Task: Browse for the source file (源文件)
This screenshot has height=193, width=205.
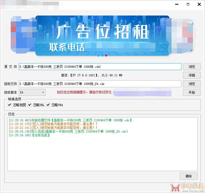Action: pos(192,67)
